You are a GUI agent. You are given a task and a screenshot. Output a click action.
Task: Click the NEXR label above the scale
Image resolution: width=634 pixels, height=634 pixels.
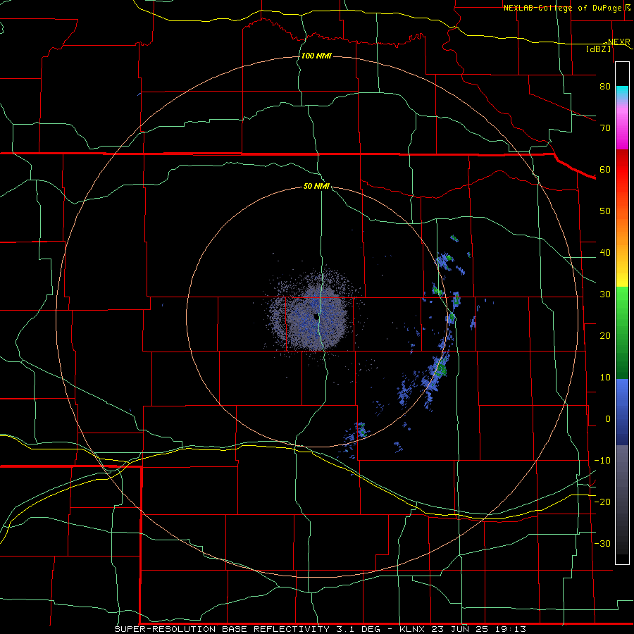(619, 42)
